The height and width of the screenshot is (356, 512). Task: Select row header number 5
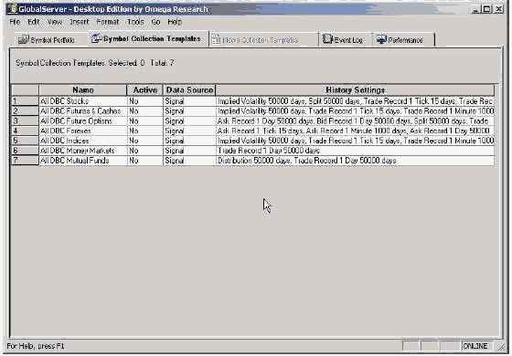tap(25, 141)
